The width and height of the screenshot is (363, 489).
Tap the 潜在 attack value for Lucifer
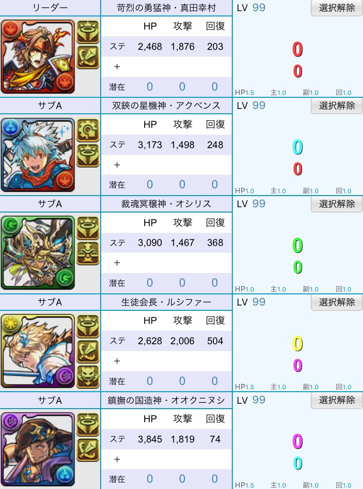tap(182, 381)
